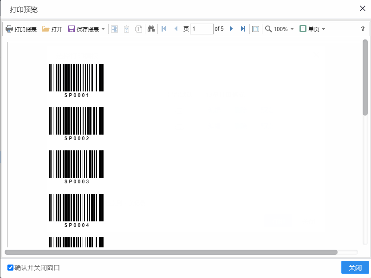Go to the next page
Screen dimensions: 371x278
tap(231, 29)
